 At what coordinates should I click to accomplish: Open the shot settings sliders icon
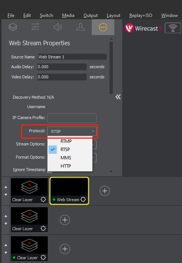(x=35, y=27)
